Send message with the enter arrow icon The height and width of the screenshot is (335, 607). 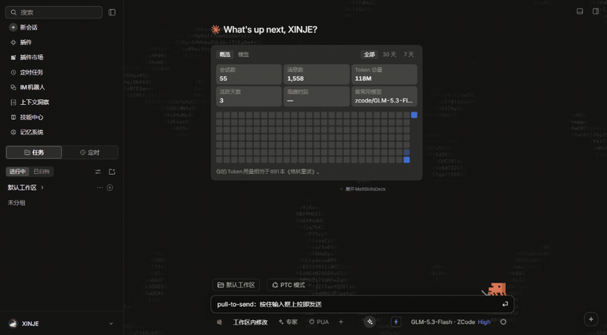[505, 305]
